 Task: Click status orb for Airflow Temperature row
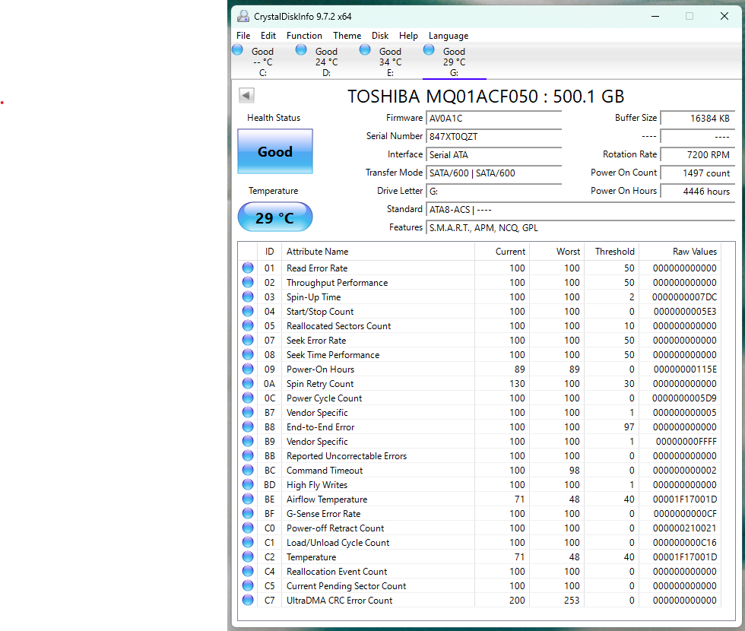click(248, 499)
